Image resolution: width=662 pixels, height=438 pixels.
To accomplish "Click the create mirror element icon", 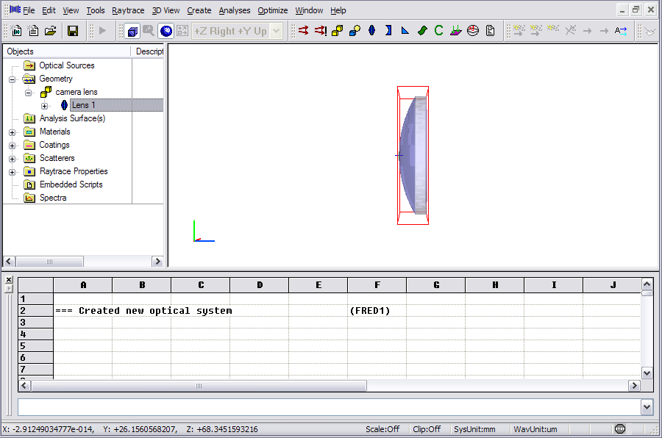I will [x=388, y=31].
